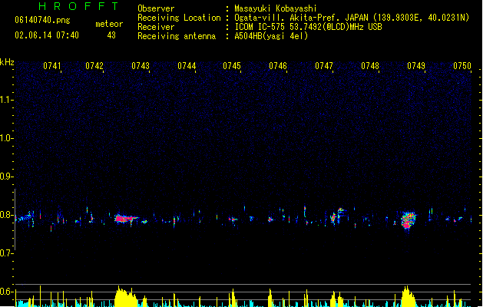The image size is (483, 307).
Task: Click the "Observer" field label
Action: click(156, 8)
